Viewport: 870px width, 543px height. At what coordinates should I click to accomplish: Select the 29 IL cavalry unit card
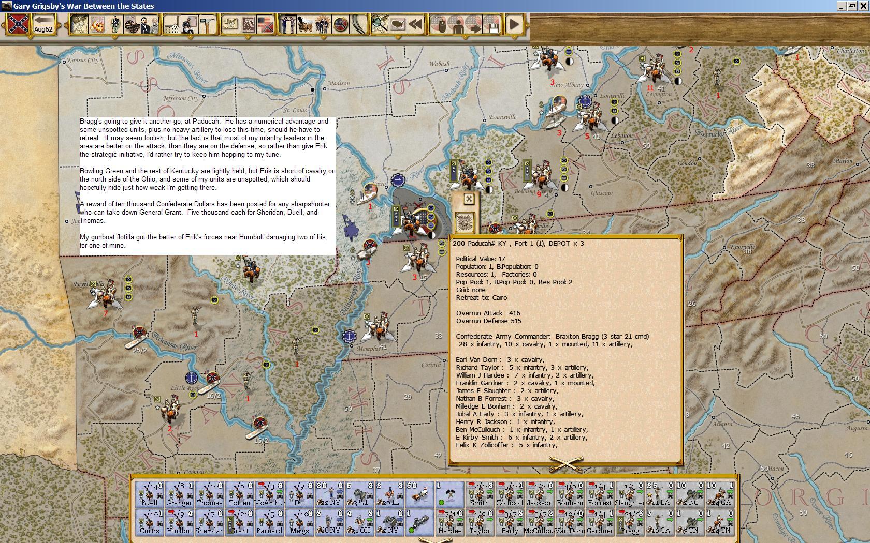tap(389, 494)
